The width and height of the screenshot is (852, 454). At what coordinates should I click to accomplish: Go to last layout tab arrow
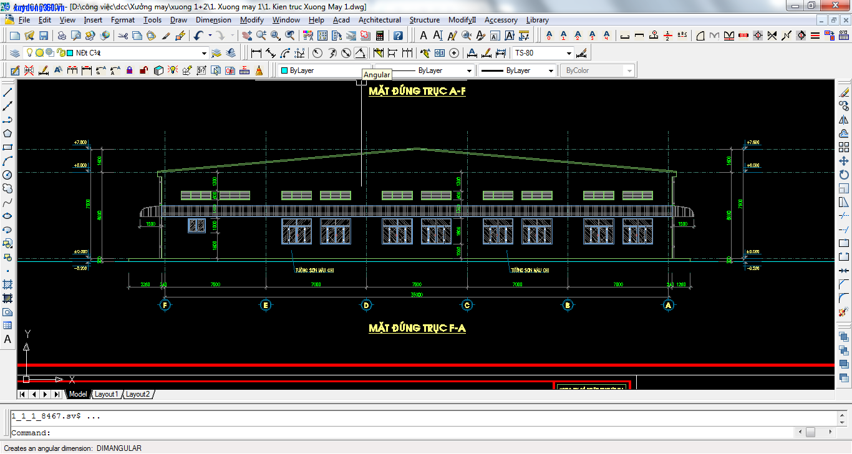click(x=57, y=394)
